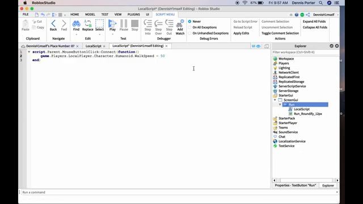This screenshot has width=363, height=204.
Task: Open the Apple menu
Action: pos(25,3)
